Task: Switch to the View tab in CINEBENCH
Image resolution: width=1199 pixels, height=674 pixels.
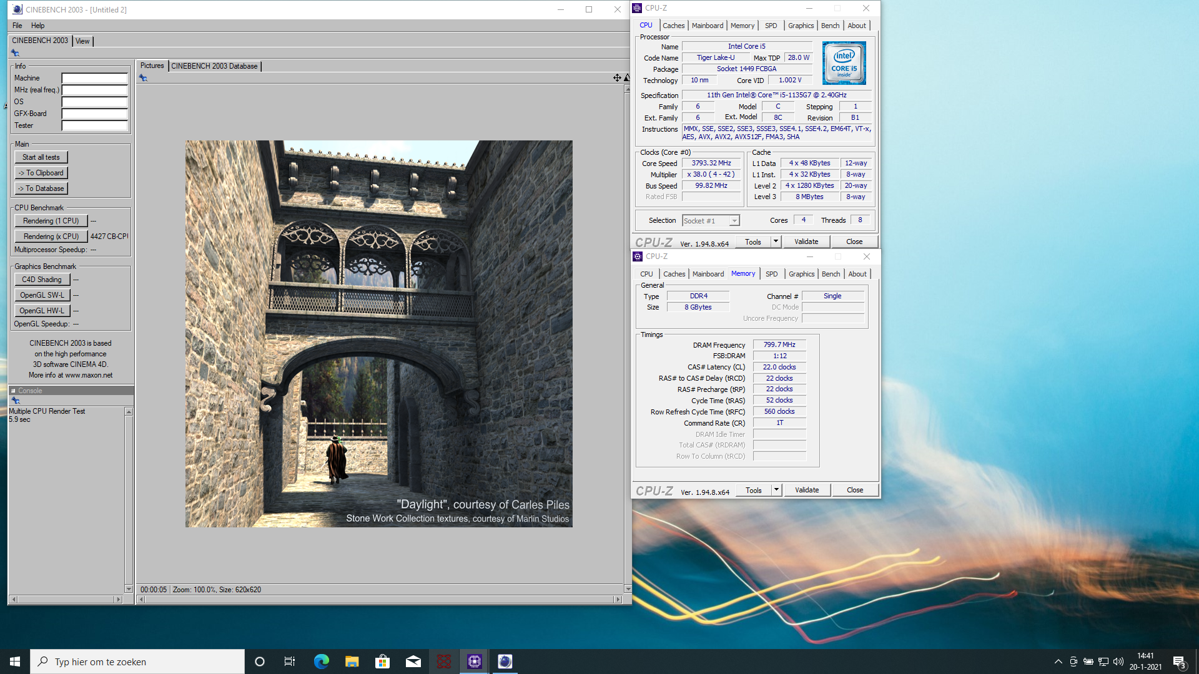Action: [82, 41]
